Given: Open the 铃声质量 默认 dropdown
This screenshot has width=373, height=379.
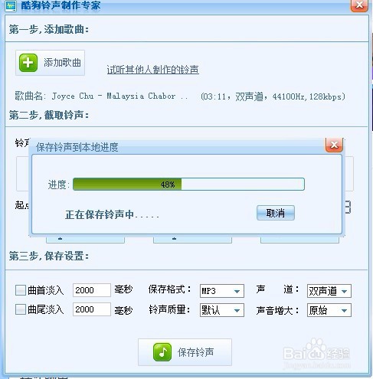Looking at the screenshot, I should pos(222,310).
